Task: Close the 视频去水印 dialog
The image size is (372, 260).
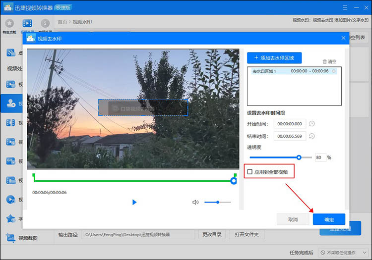Action: tap(343, 38)
